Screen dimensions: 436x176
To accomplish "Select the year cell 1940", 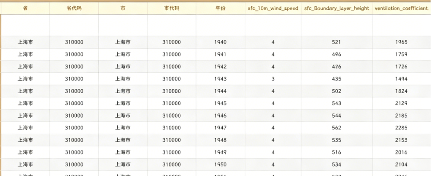I will coord(221,42).
